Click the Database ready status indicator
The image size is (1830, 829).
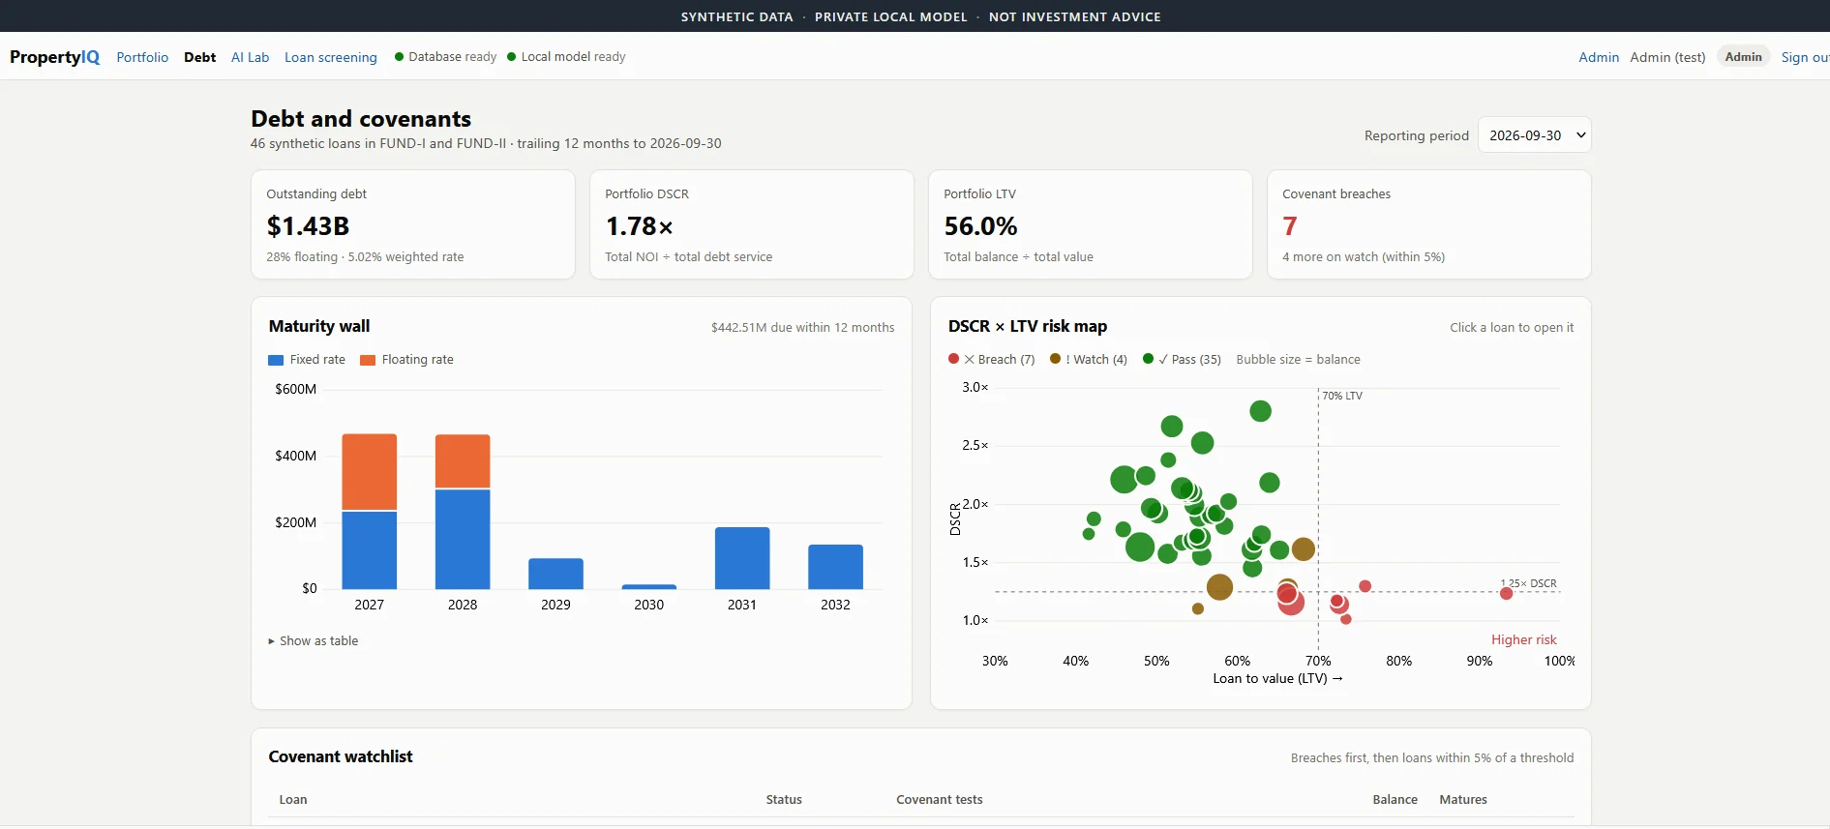pyautogui.click(x=445, y=57)
